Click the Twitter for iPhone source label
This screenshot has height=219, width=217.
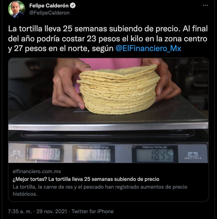pyautogui.click(x=93, y=211)
